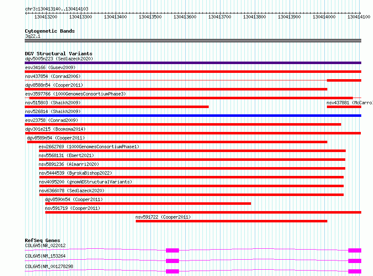Click esv2662769 (1000GenomesConsortiumPhase1) label
The width and height of the screenshot is (373, 276).
click(x=89, y=147)
